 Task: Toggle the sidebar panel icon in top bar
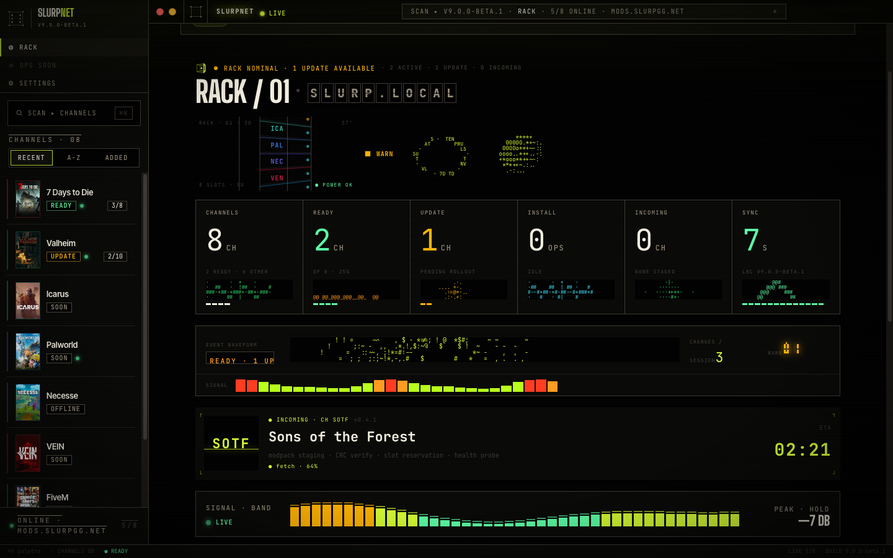click(x=196, y=12)
